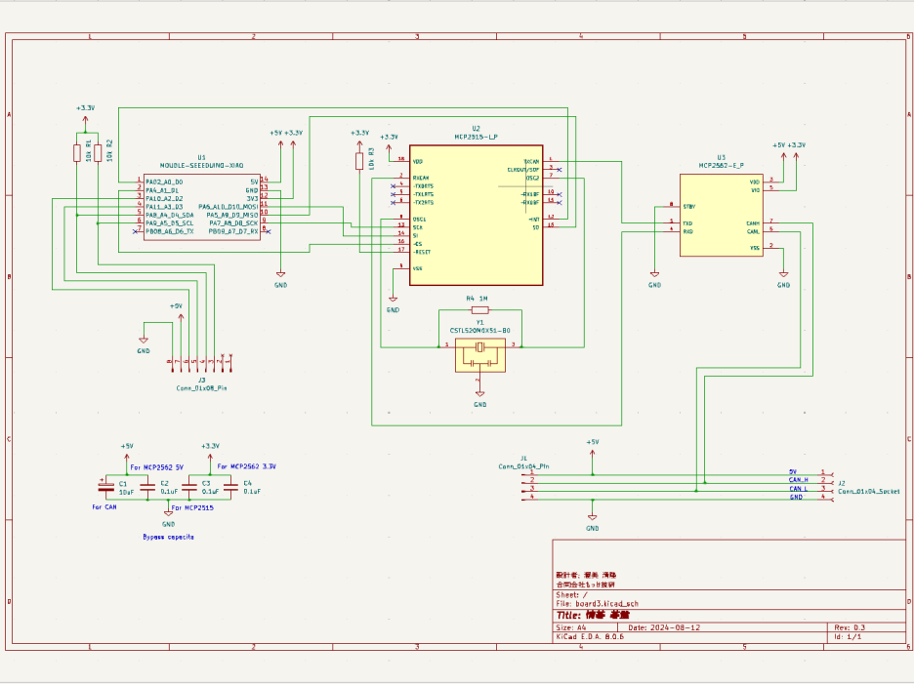Select the MCP2515 chip symbol U2
This screenshot has height=685, width=914.
(475, 215)
